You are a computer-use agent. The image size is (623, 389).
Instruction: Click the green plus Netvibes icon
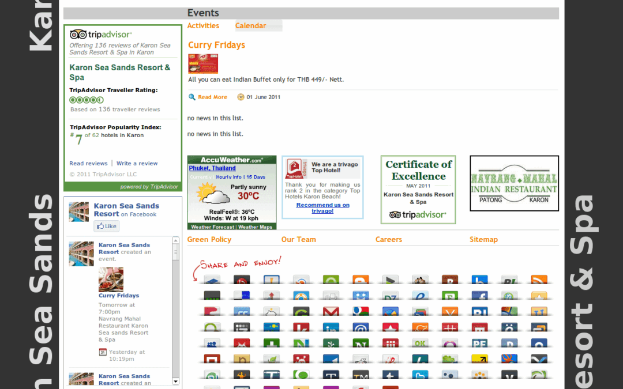[271, 343]
